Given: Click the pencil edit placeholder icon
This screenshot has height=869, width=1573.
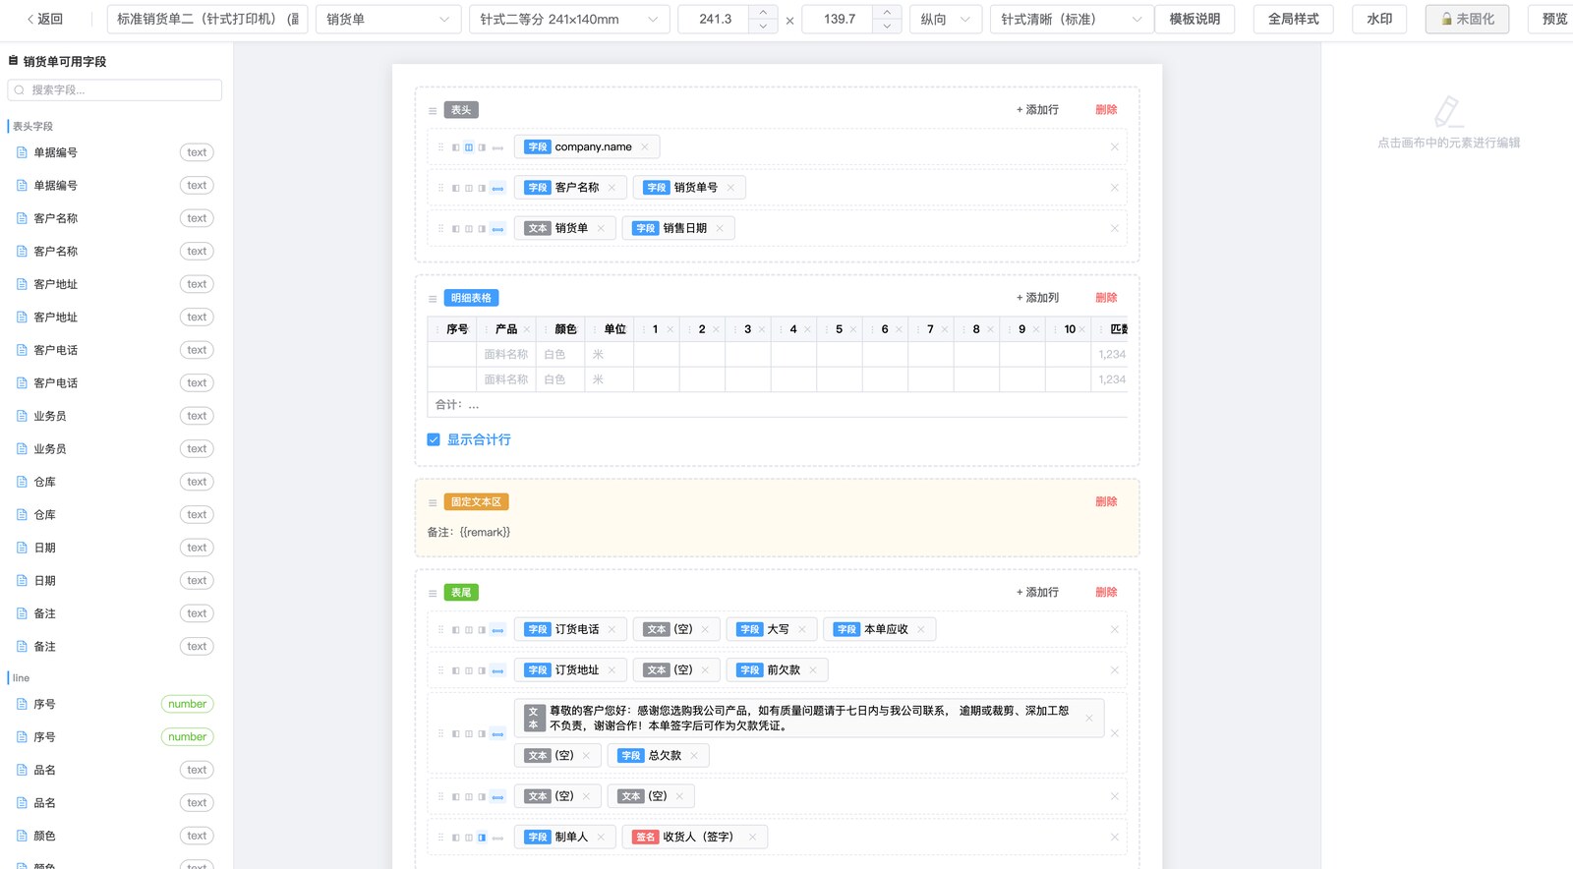Looking at the screenshot, I should [1447, 111].
